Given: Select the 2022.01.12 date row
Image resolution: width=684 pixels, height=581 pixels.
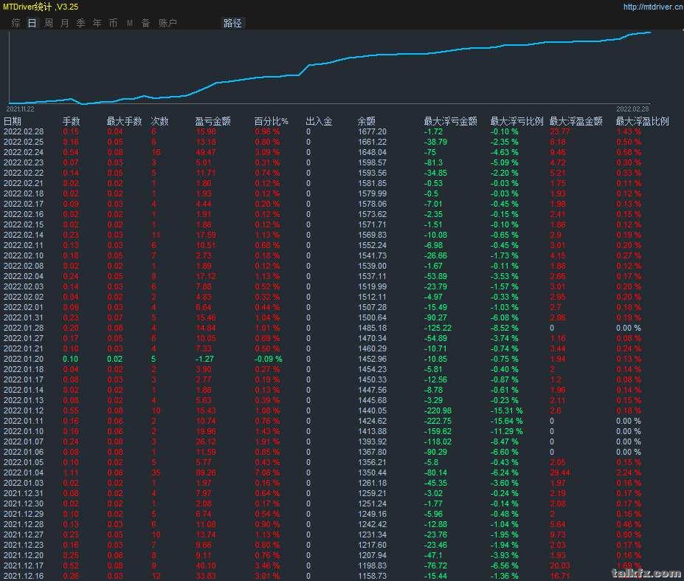Looking at the screenshot, I should [x=24, y=410].
